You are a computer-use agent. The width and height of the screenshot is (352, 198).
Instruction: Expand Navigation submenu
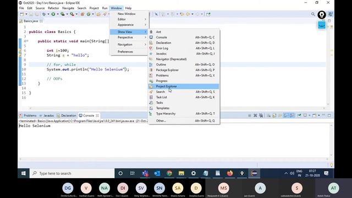129,45
